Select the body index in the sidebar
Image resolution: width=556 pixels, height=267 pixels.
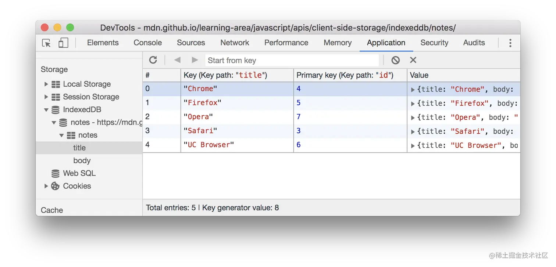coord(82,160)
